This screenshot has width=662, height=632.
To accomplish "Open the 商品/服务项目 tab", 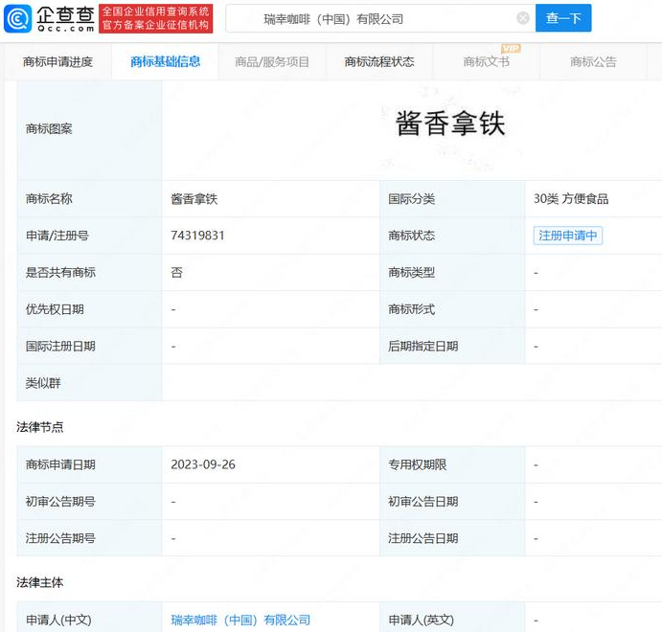I will click(x=272, y=62).
